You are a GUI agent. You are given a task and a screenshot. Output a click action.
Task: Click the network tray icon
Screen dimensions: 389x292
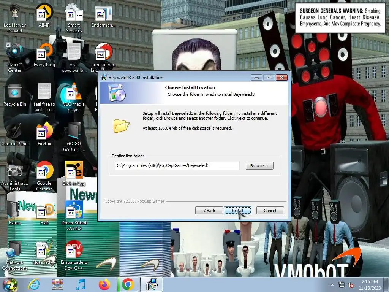(342, 285)
